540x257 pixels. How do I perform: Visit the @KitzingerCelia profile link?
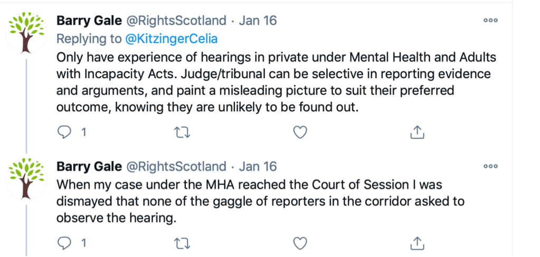170,39
